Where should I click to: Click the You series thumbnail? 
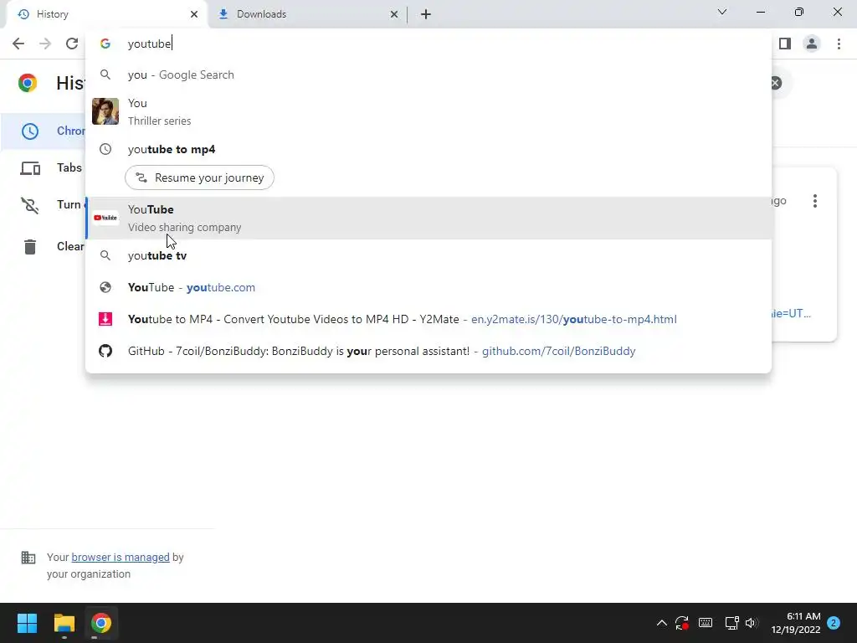click(x=105, y=111)
